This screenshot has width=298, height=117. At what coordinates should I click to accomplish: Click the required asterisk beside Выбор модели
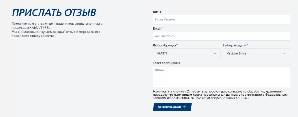click(x=247, y=45)
